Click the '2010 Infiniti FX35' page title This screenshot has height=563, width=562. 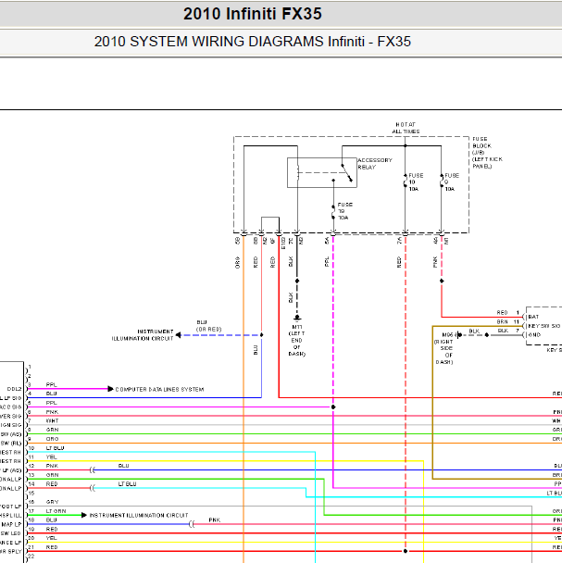click(253, 14)
